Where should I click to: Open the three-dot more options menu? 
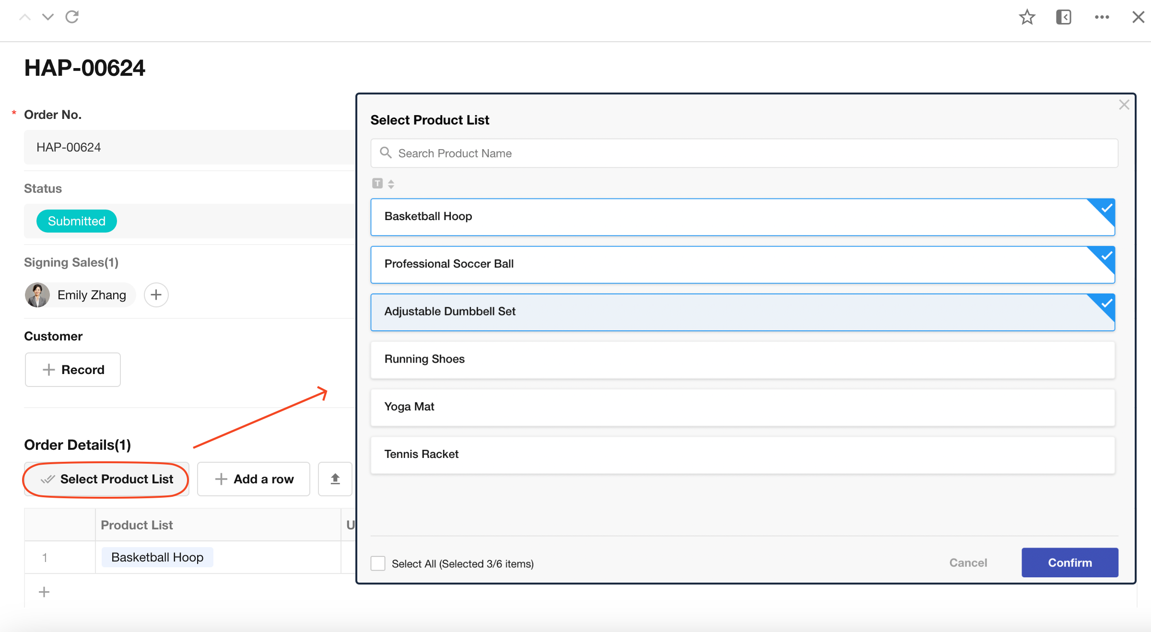tap(1102, 17)
